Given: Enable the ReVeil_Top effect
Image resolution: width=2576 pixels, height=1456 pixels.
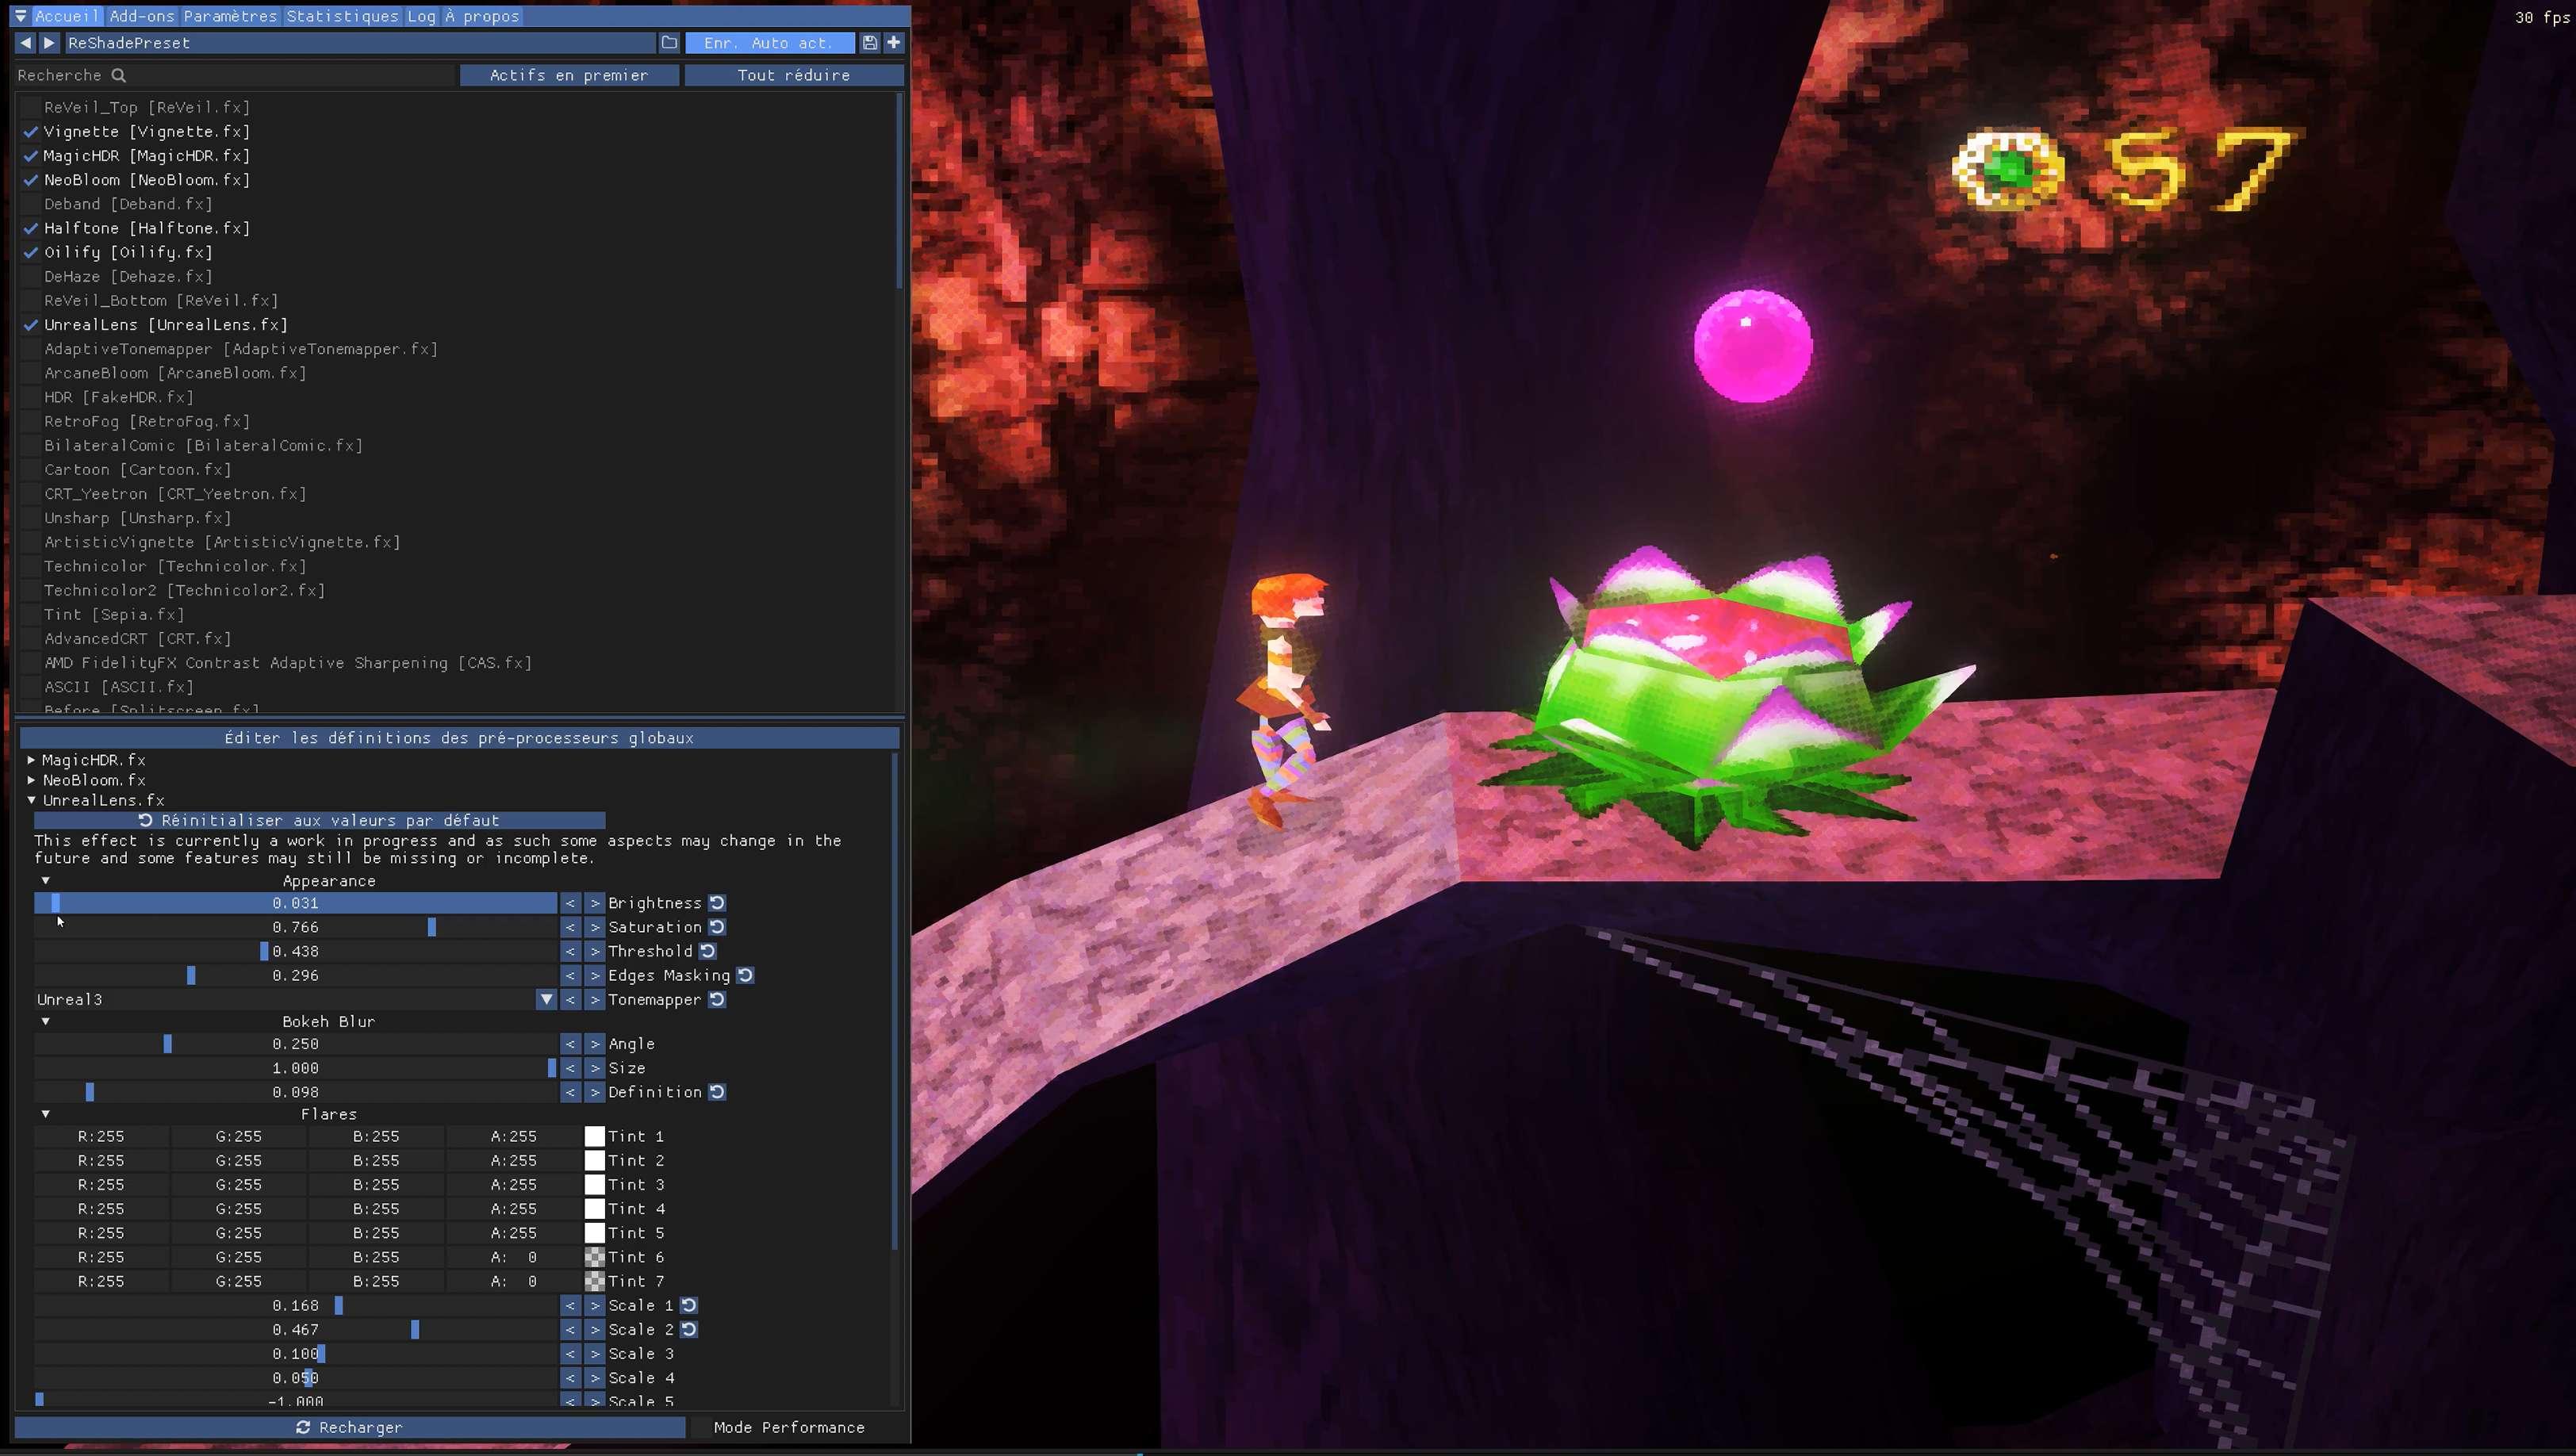Looking at the screenshot, I should 31,107.
